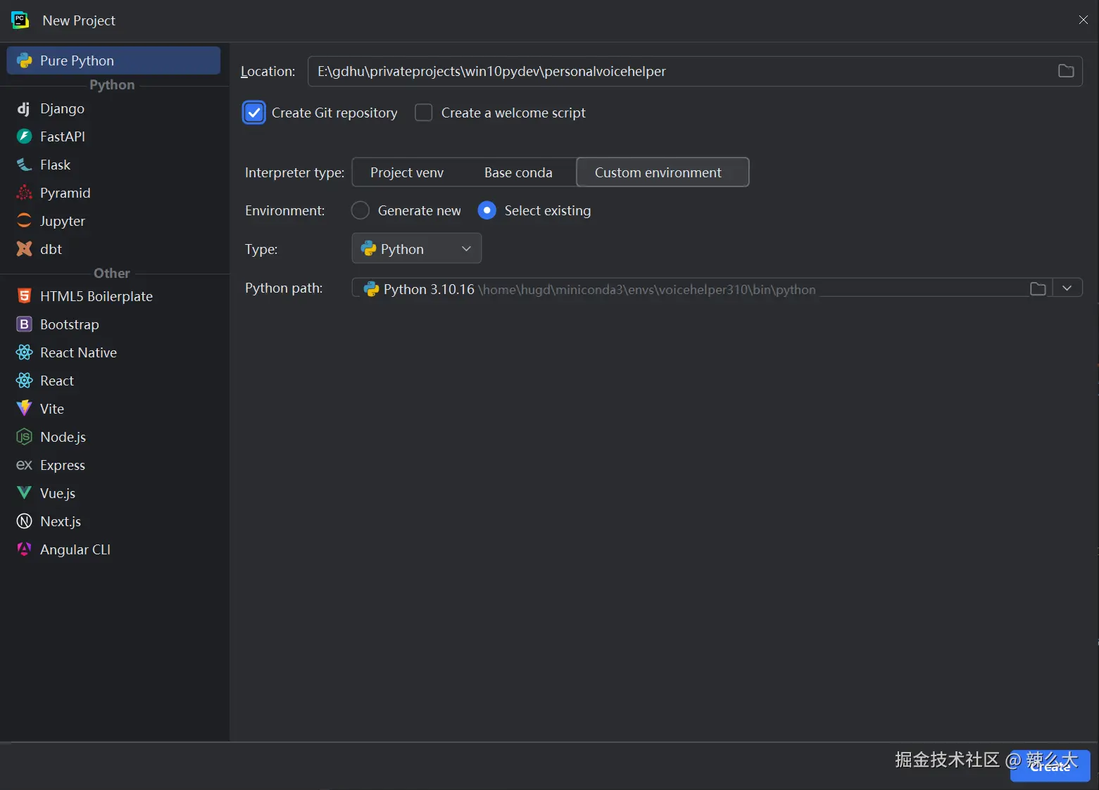The width and height of the screenshot is (1099, 790).
Task: Select Vue.js project type
Action: tap(113, 493)
